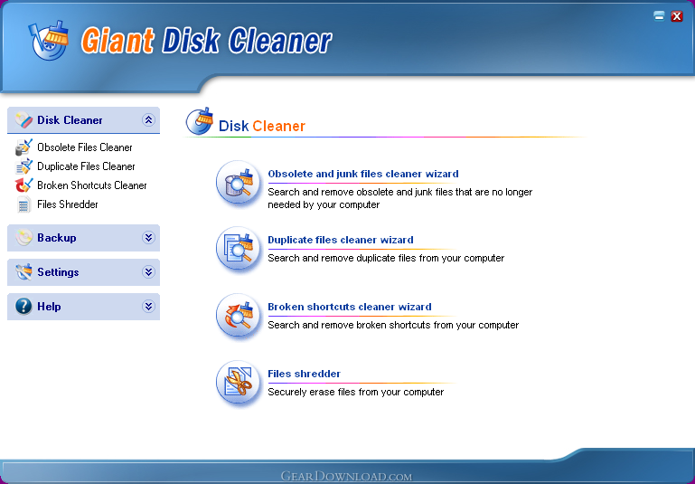Image resolution: width=695 pixels, height=484 pixels.
Task: Click the broken shortcuts wizard round icon
Action: pyautogui.click(x=238, y=317)
